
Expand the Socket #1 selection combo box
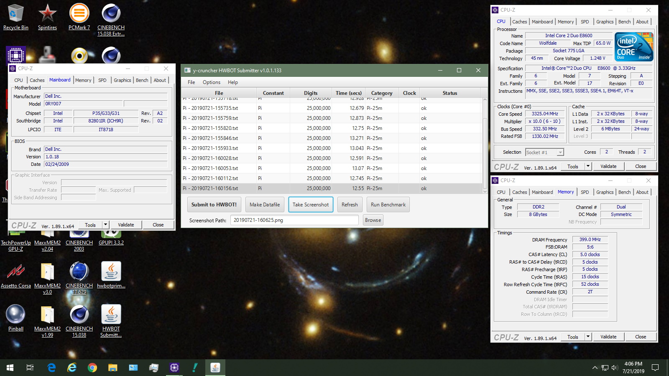(x=545, y=152)
